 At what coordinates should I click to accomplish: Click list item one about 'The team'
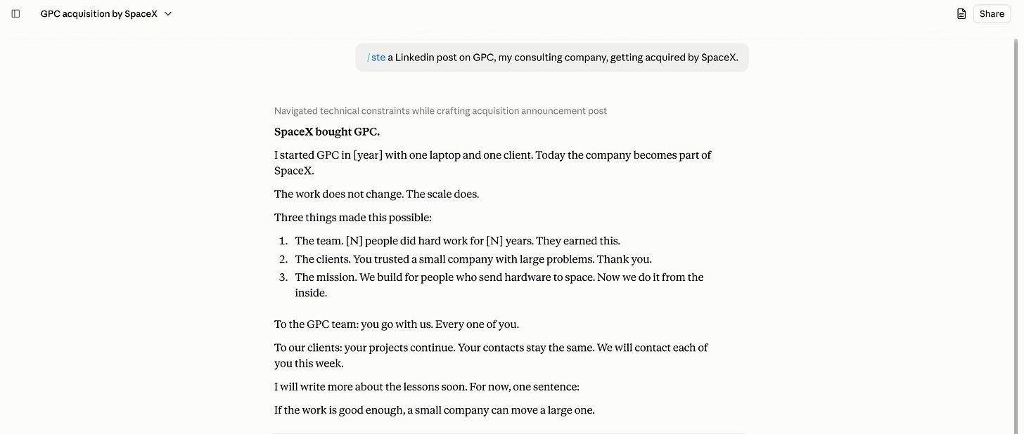[x=457, y=241]
